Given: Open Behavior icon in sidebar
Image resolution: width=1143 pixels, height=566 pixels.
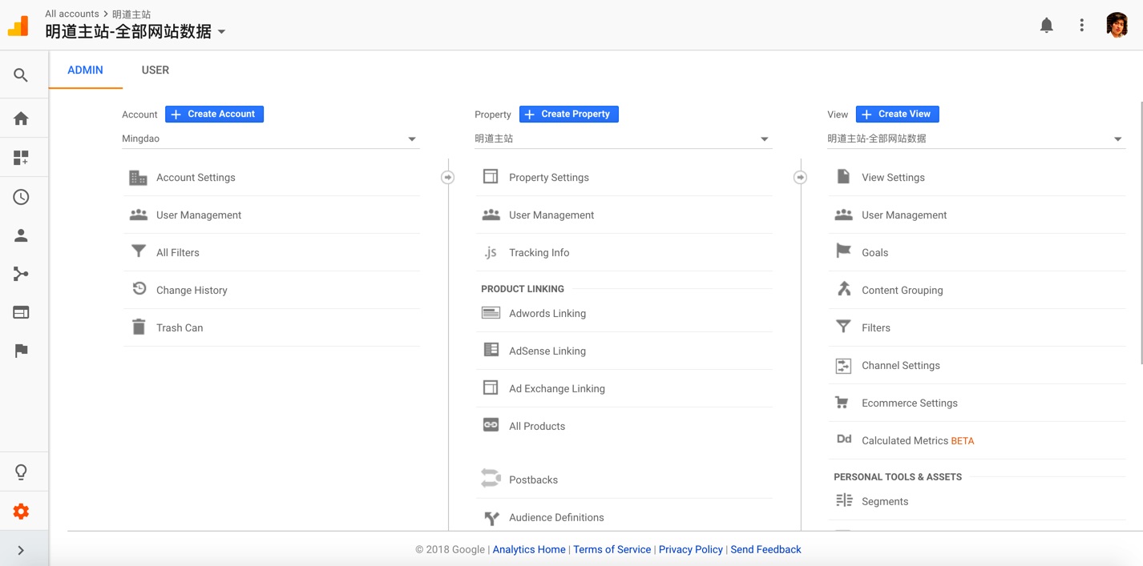Looking at the screenshot, I should (x=21, y=312).
